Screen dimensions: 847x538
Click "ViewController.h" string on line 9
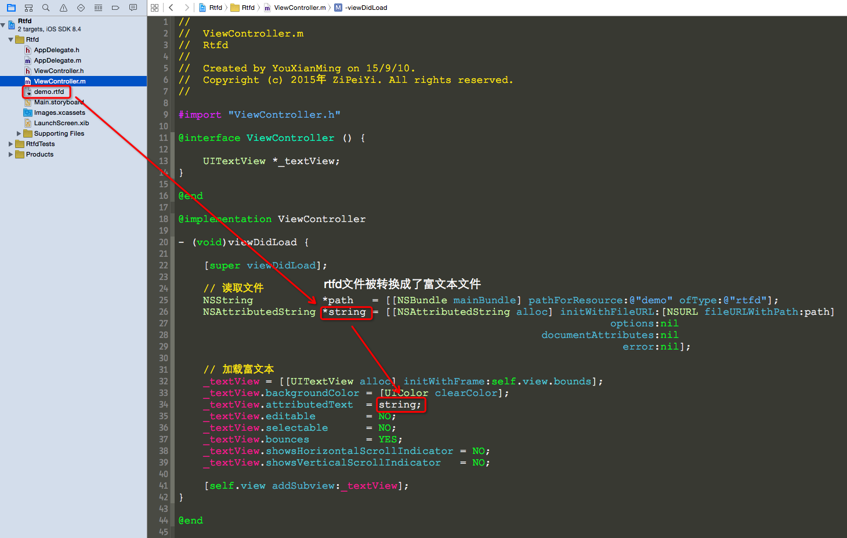[x=284, y=115]
